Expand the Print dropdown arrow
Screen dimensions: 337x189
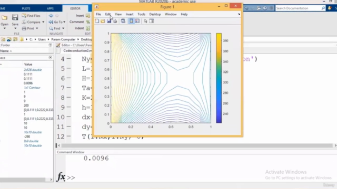coord(37,28)
